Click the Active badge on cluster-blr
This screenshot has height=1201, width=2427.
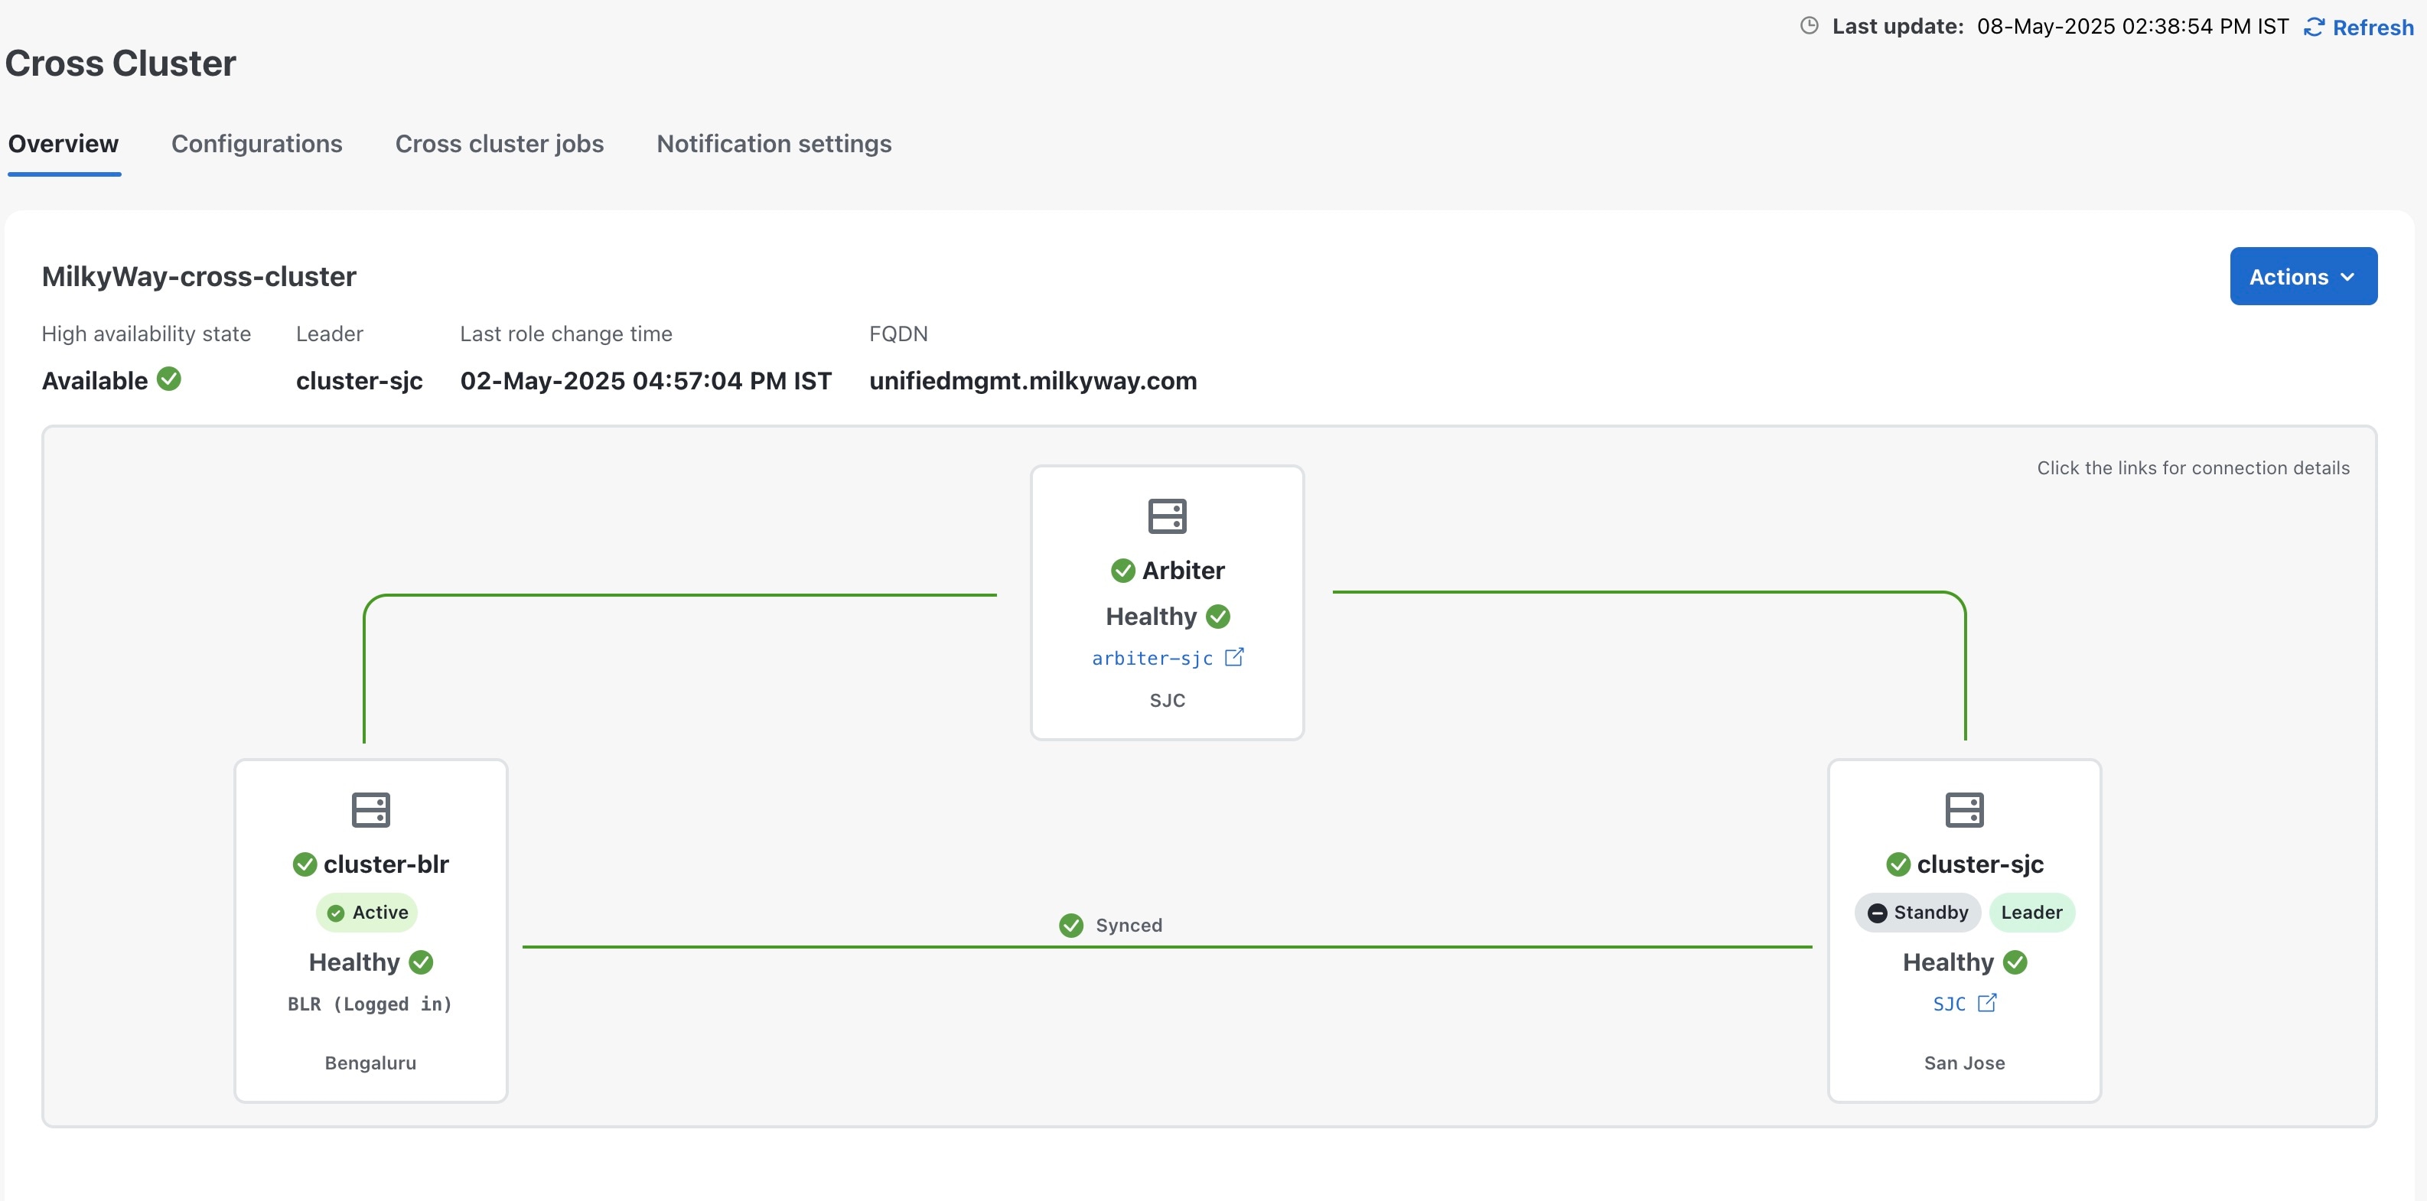[366, 912]
